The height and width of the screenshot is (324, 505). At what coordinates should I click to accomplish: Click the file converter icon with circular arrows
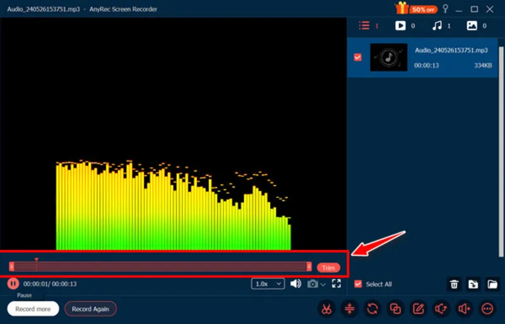[x=372, y=309]
